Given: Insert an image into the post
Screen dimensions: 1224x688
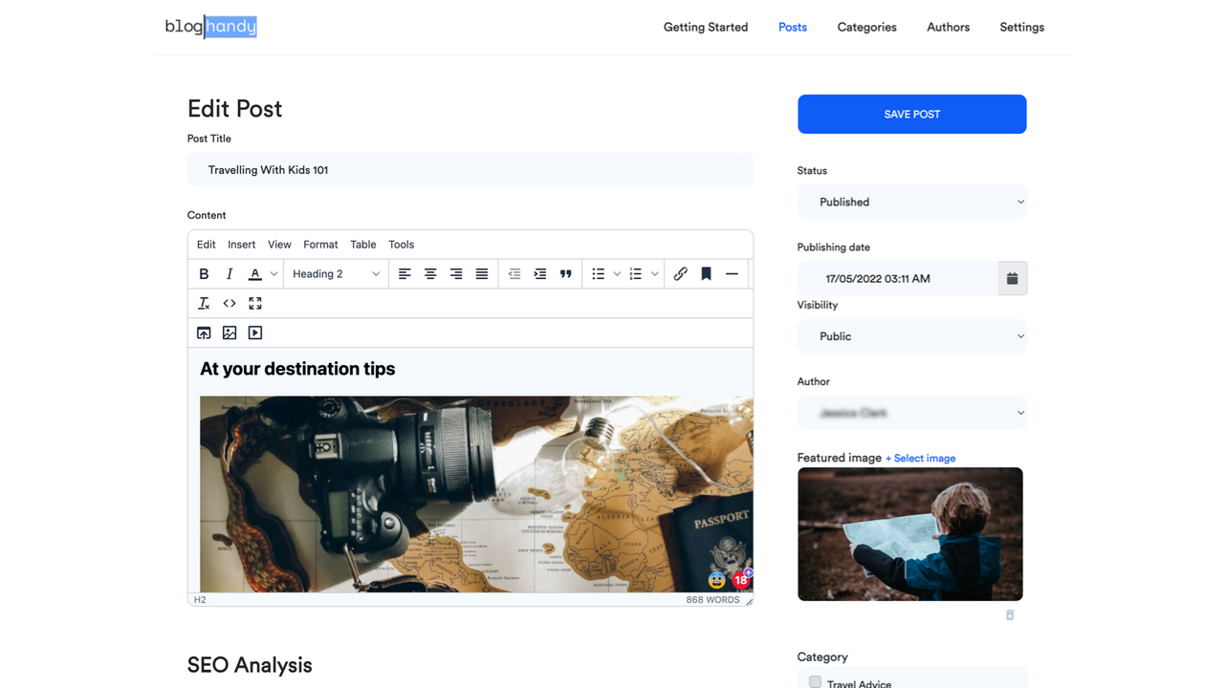Looking at the screenshot, I should point(229,332).
